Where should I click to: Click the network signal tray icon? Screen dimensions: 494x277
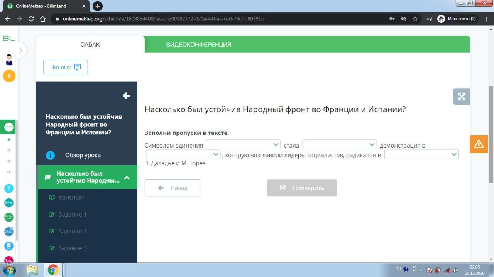click(447, 270)
